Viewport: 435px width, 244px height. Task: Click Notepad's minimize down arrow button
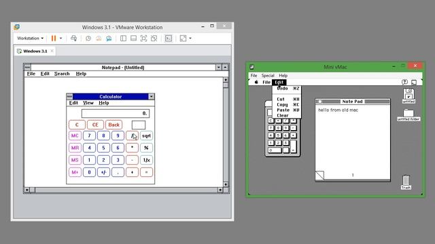click(x=219, y=67)
